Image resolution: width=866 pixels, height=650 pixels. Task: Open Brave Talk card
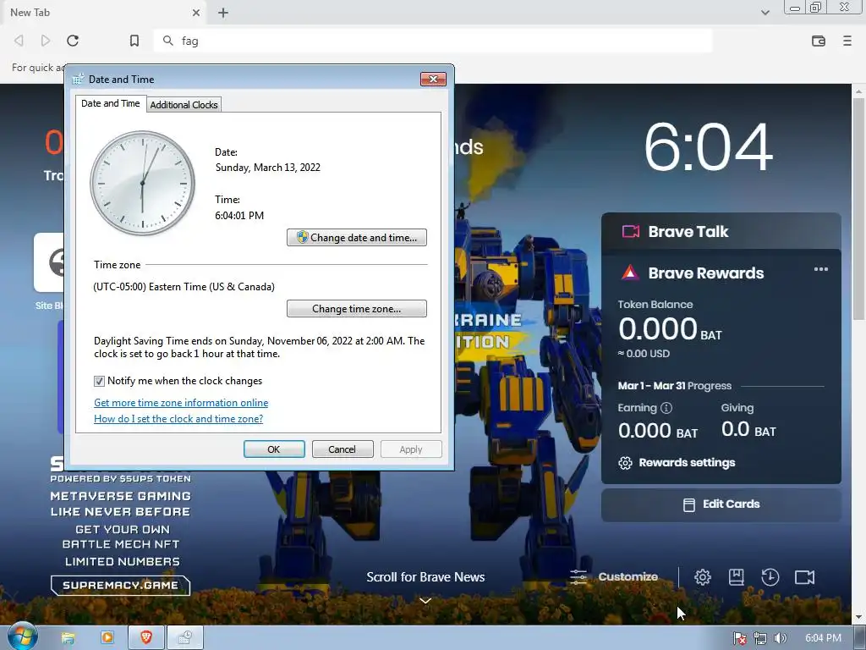(721, 231)
